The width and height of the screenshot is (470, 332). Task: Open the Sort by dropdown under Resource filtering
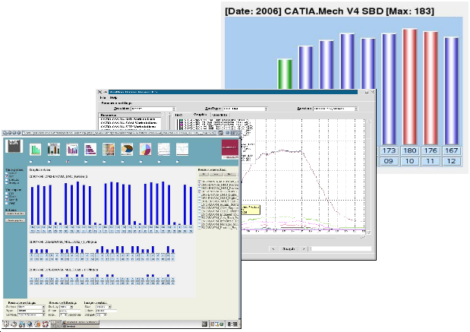(x=66, y=307)
